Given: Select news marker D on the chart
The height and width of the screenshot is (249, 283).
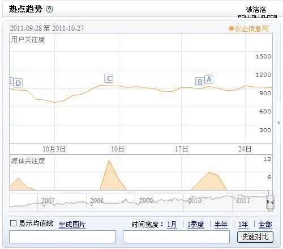Looking at the screenshot, I should pyautogui.click(x=18, y=83).
